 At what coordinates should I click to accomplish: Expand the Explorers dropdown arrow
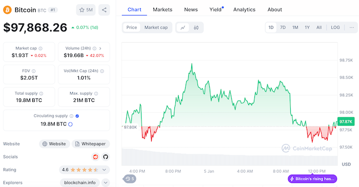coord(106,183)
